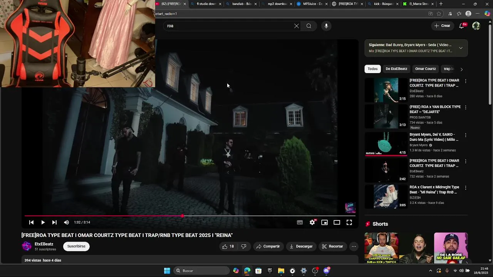Show more filter chips with arrow
The image size is (493, 277).
point(461,69)
